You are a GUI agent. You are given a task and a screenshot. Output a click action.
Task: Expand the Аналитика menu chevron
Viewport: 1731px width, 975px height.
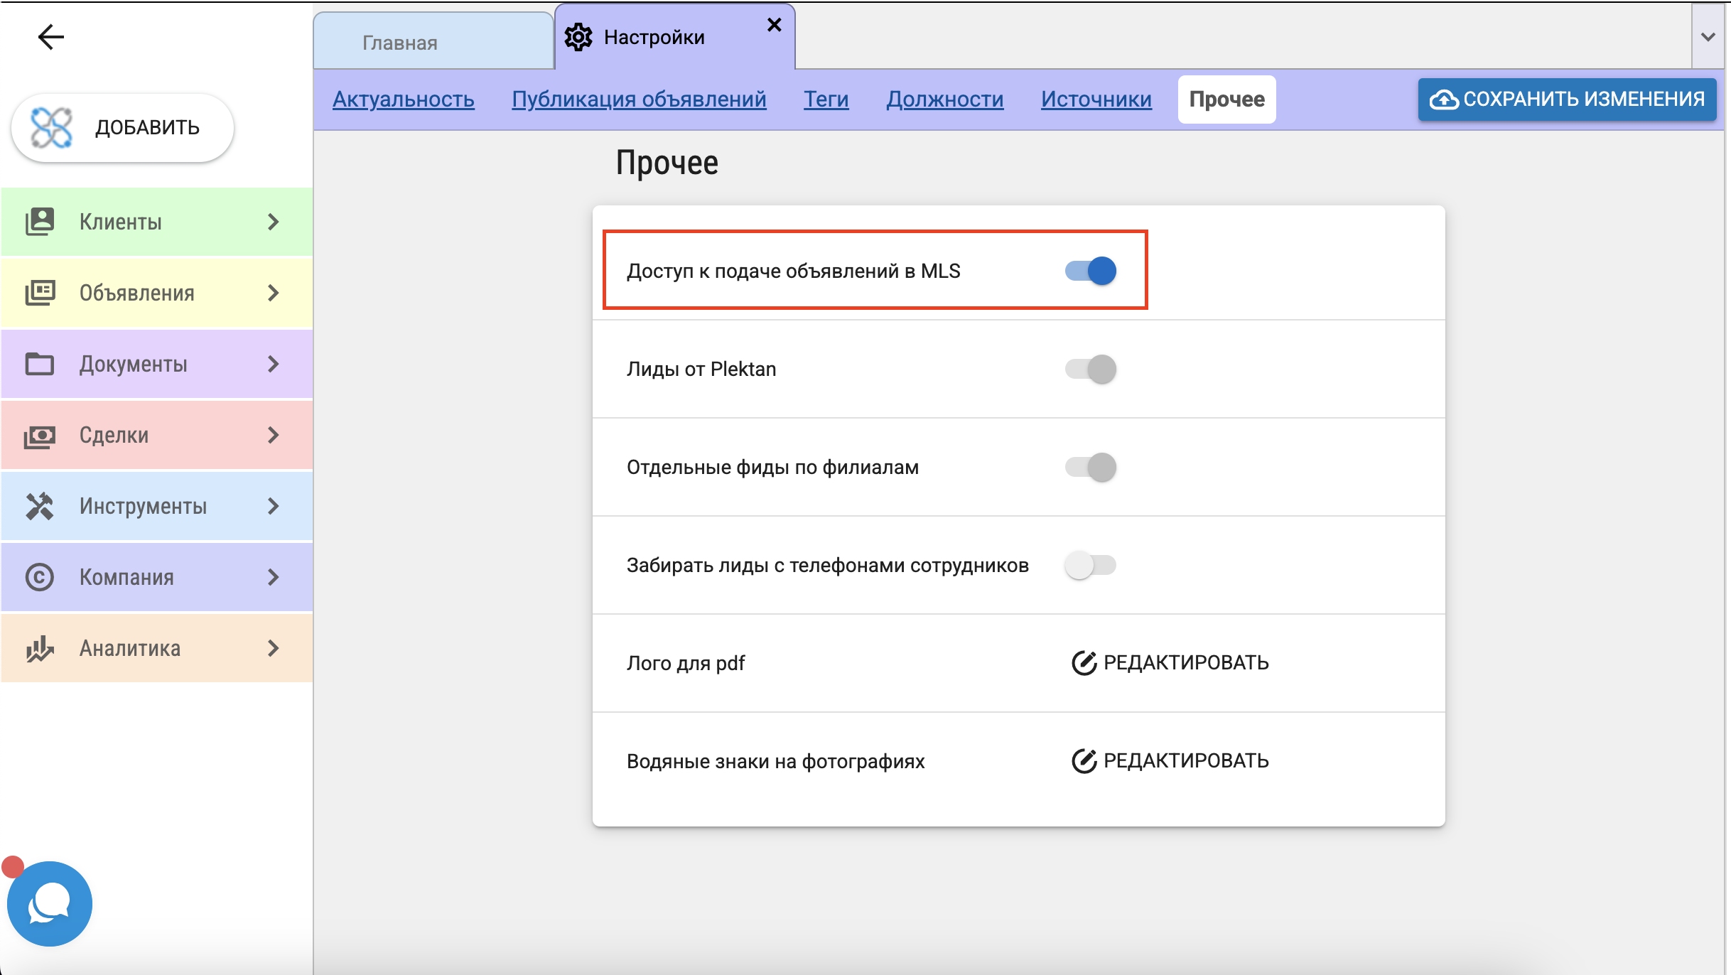274,648
